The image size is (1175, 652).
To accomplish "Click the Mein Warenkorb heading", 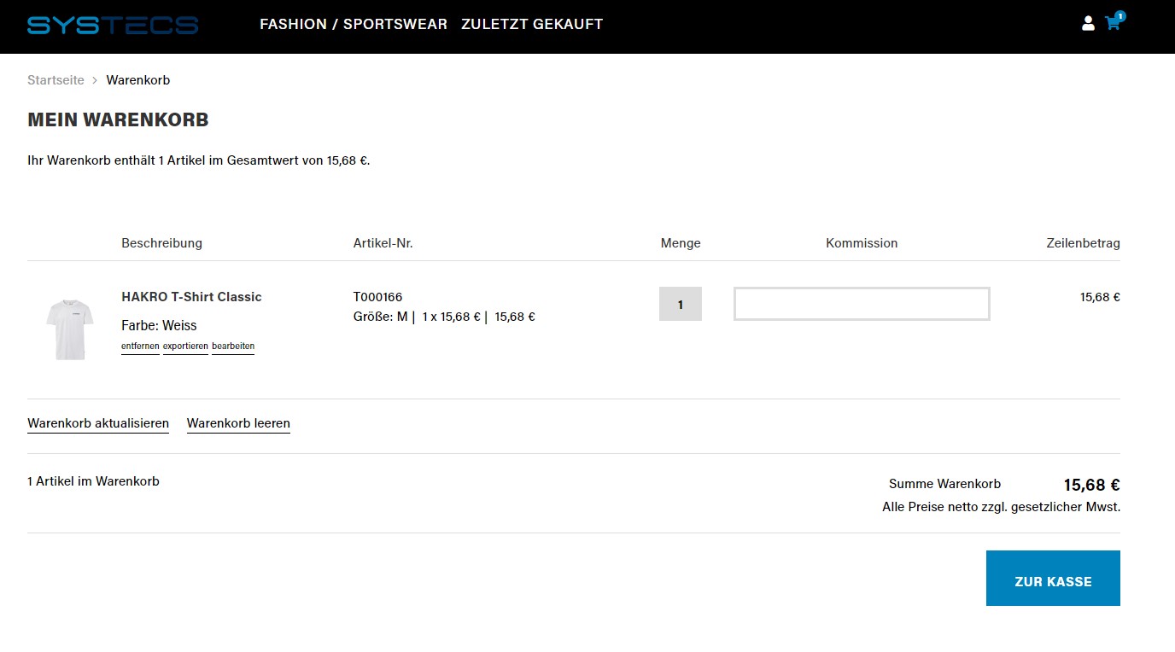I will pos(118,120).
